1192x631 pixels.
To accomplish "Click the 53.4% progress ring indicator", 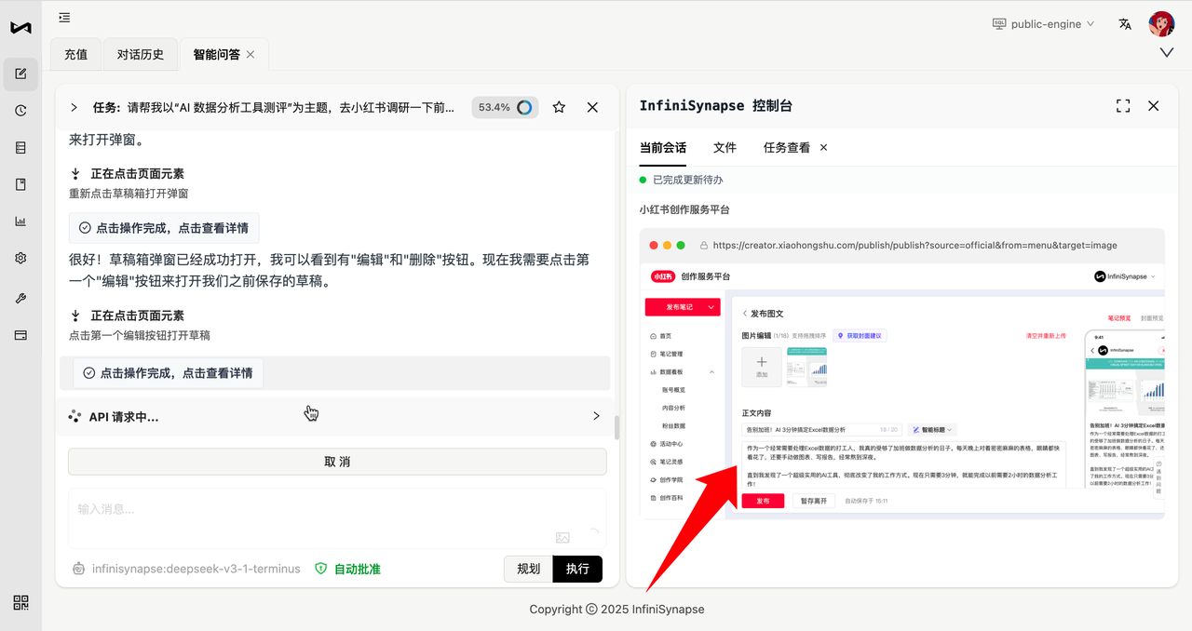I will [x=524, y=107].
